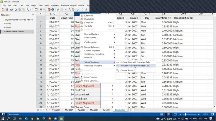Open a worksheet with the toolbar Open icon
The image size is (216, 121).
(3, 9)
